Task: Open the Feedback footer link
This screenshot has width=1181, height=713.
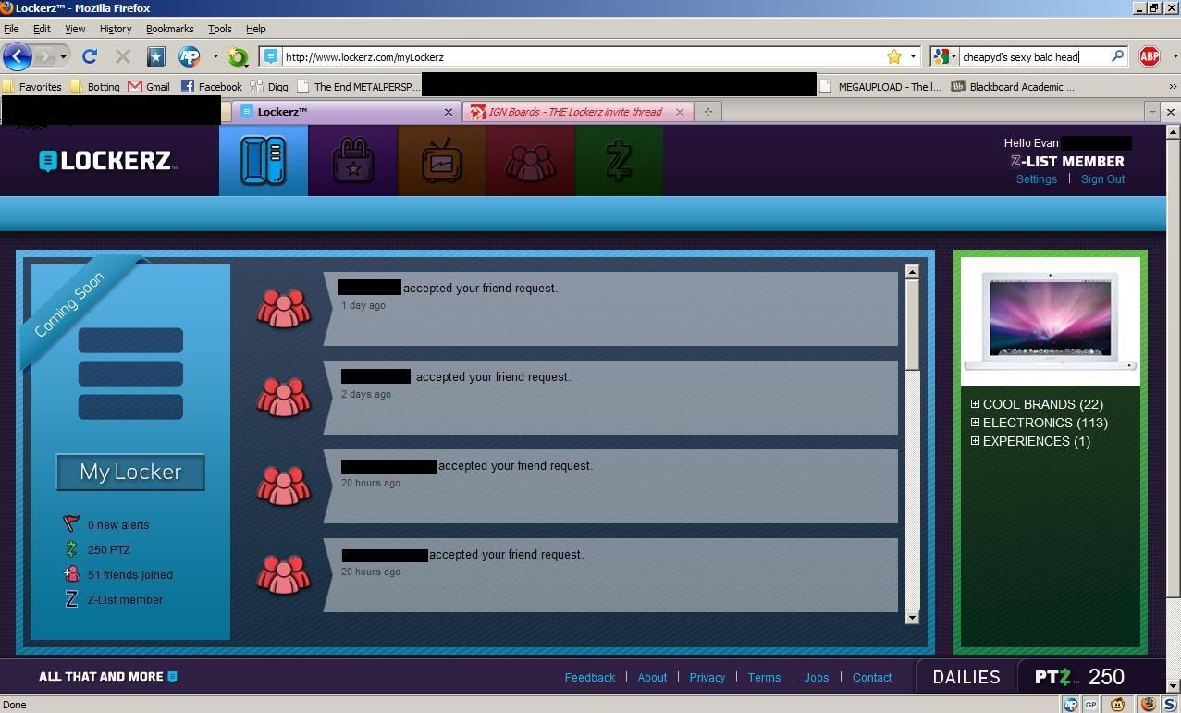Action: tap(590, 678)
